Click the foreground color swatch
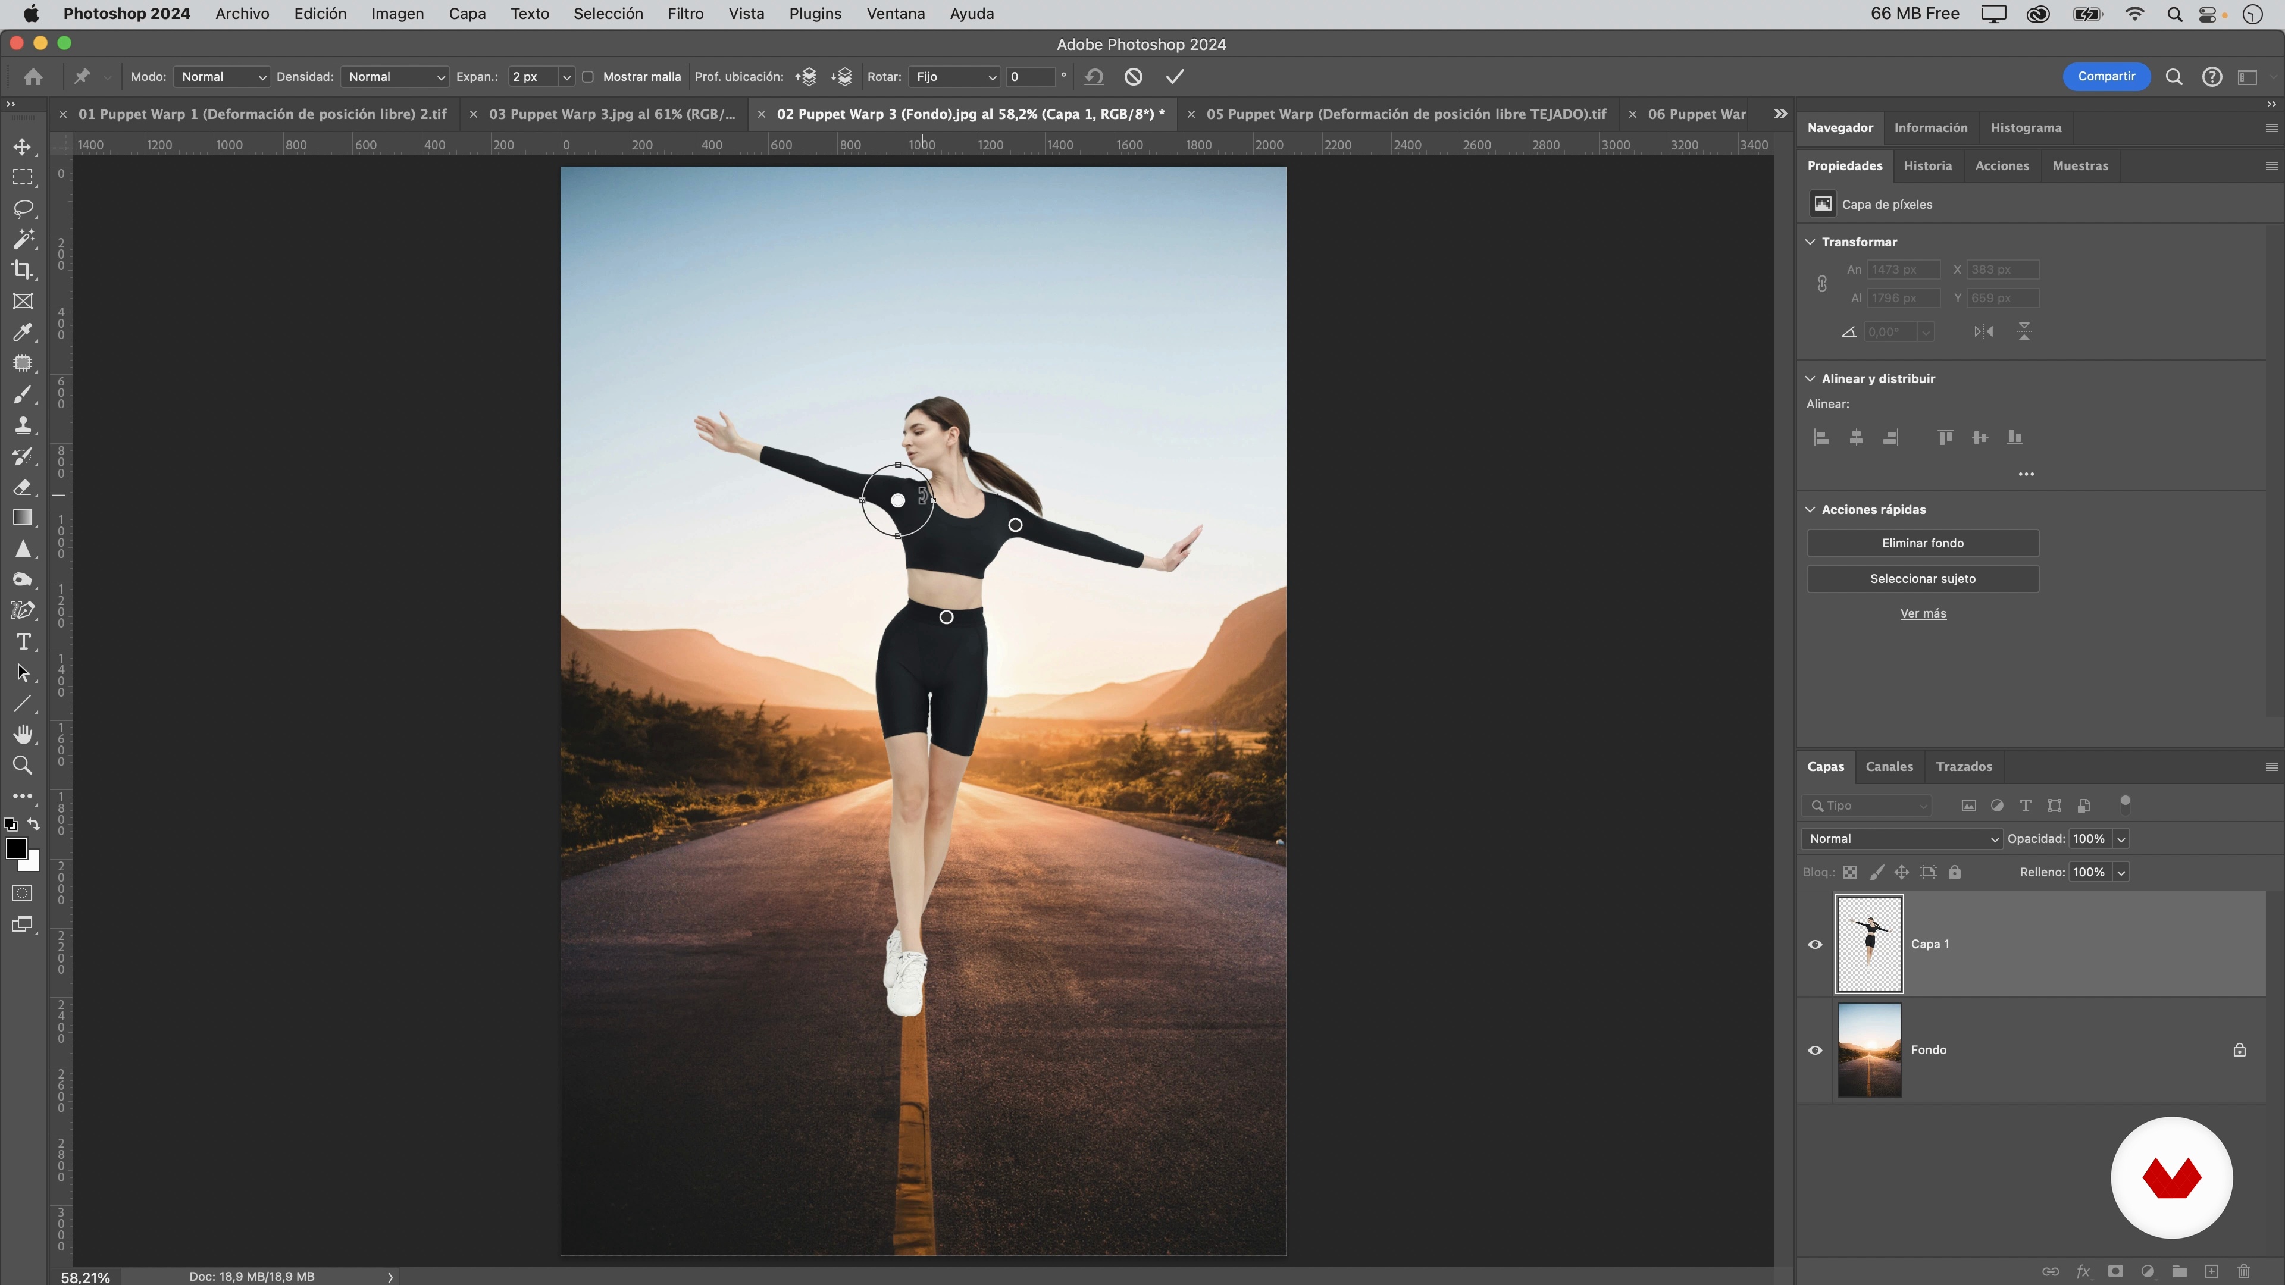 point(15,849)
